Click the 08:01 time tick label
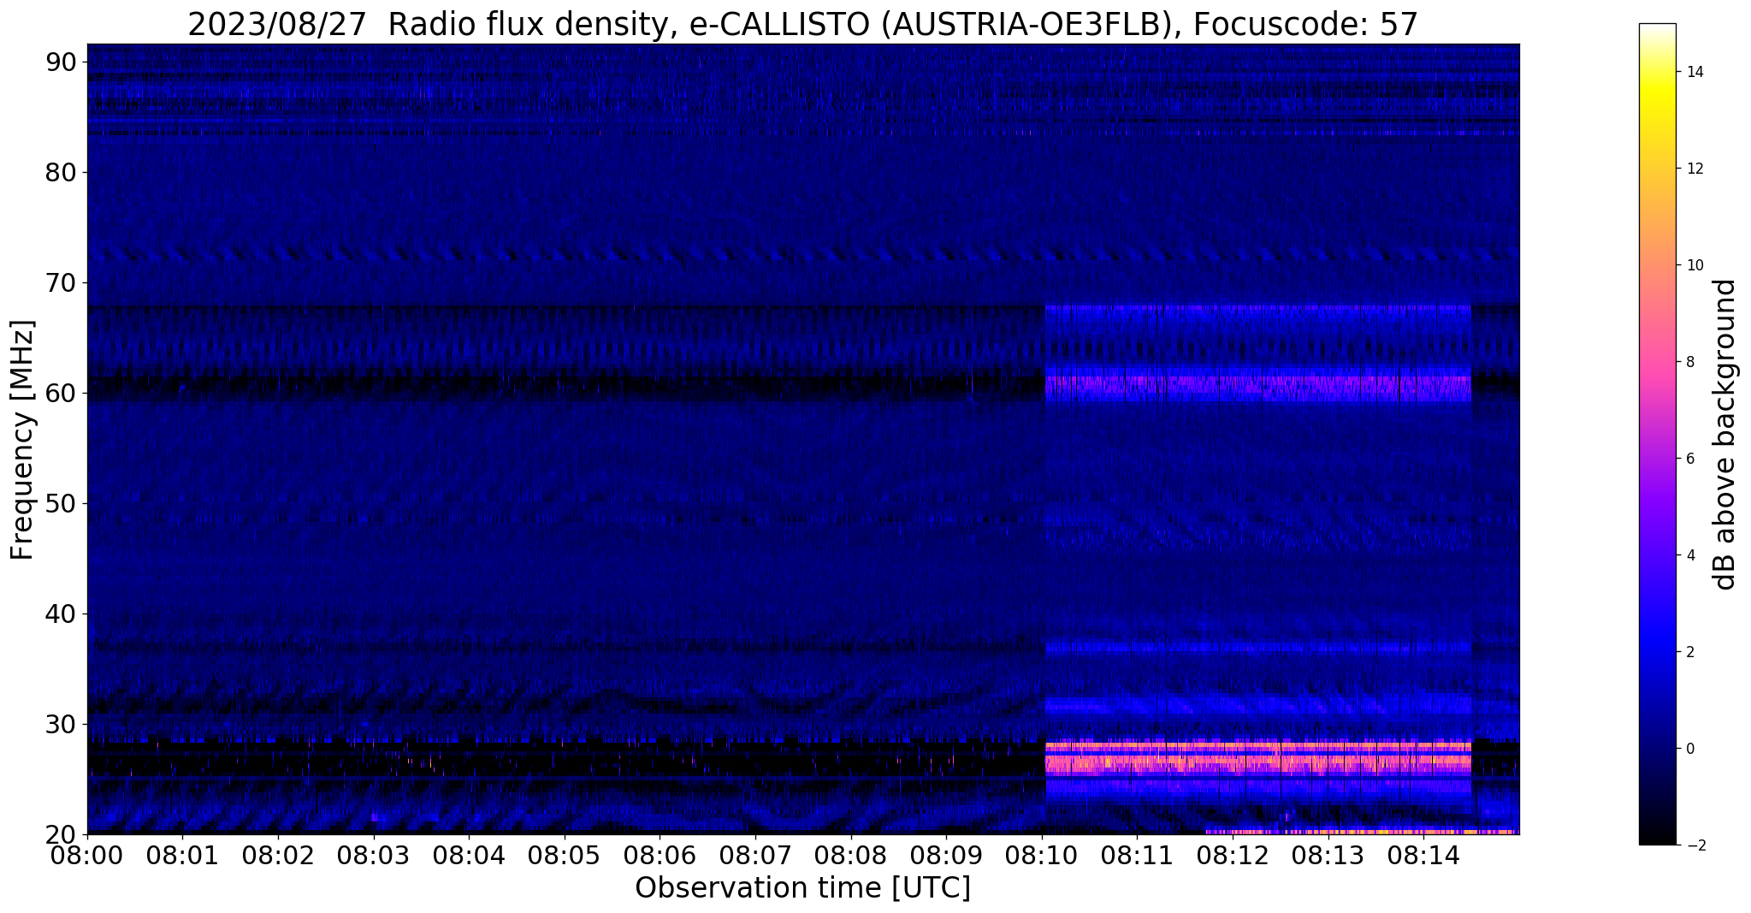The image size is (1751, 913). point(182,855)
